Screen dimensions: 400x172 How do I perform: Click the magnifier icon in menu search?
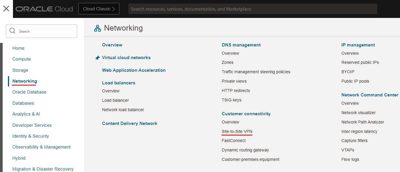[x=12, y=31]
